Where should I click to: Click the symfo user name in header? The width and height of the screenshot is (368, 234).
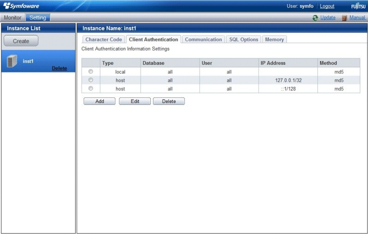pos(307,6)
